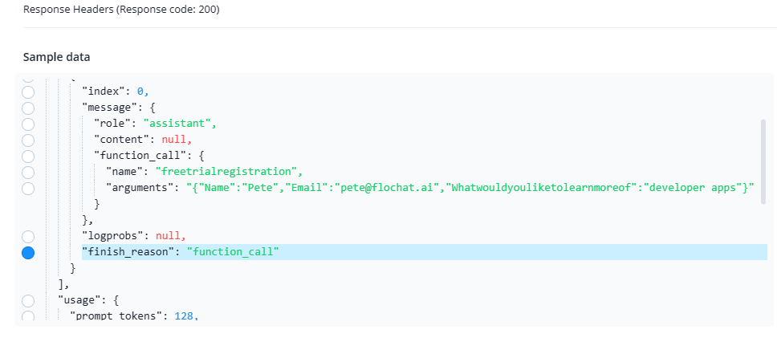Choose the radio button beside "name"

pos(28,172)
